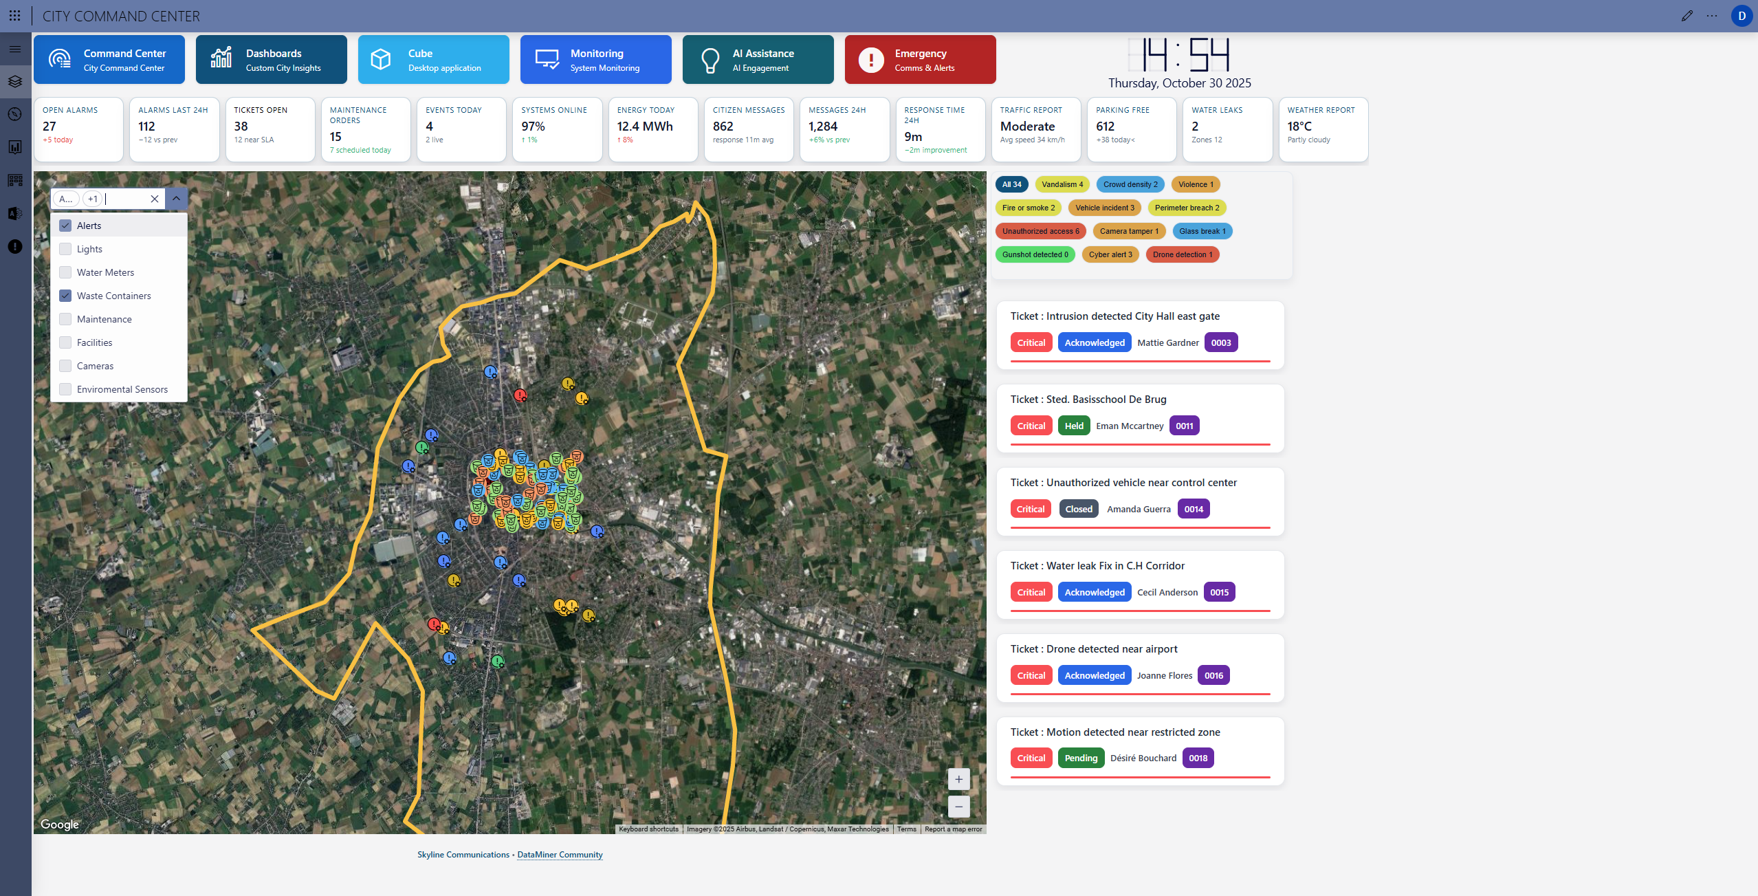Clear layer selection with X button
This screenshot has height=896, width=1758.
pyautogui.click(x=155, y=199)
